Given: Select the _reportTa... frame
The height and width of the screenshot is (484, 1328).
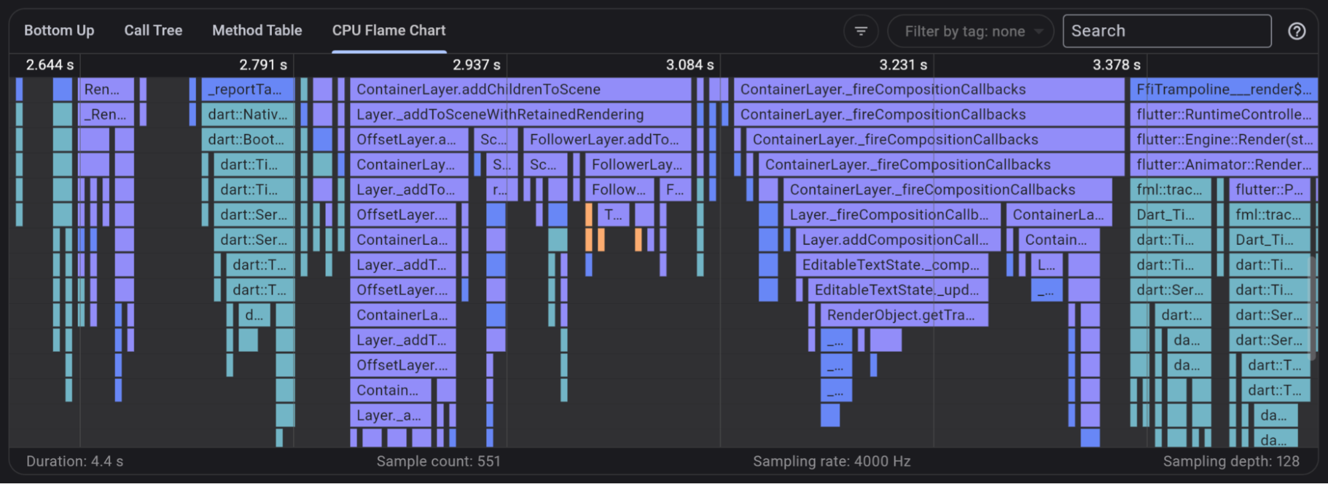Looking at the screenshot, I should pyautogui.click(x=248, y=90).
